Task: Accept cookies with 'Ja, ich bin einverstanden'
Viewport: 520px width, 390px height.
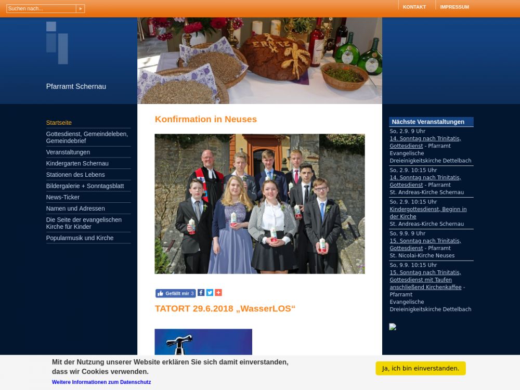Action: coord(420,369)
